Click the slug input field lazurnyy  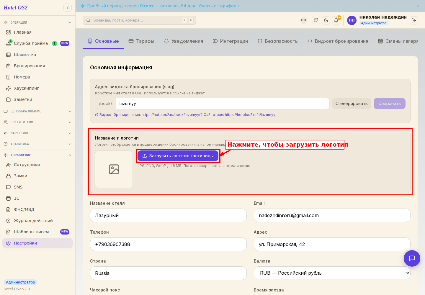coord(223,104)
